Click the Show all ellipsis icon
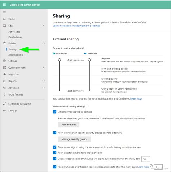171x172 pixels. (x=4, y=111)
